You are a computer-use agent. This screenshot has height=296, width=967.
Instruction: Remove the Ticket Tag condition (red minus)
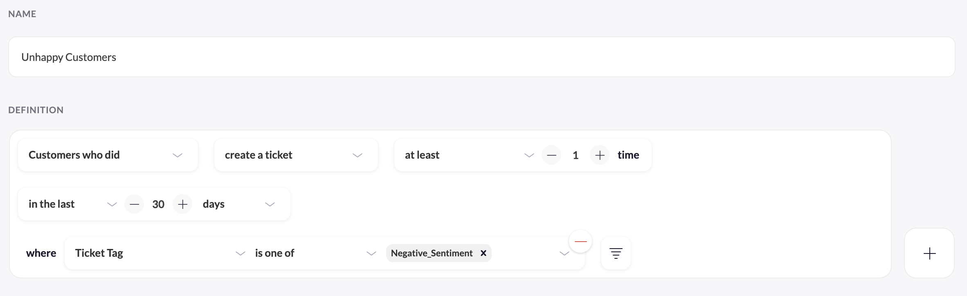pos(580,242)
